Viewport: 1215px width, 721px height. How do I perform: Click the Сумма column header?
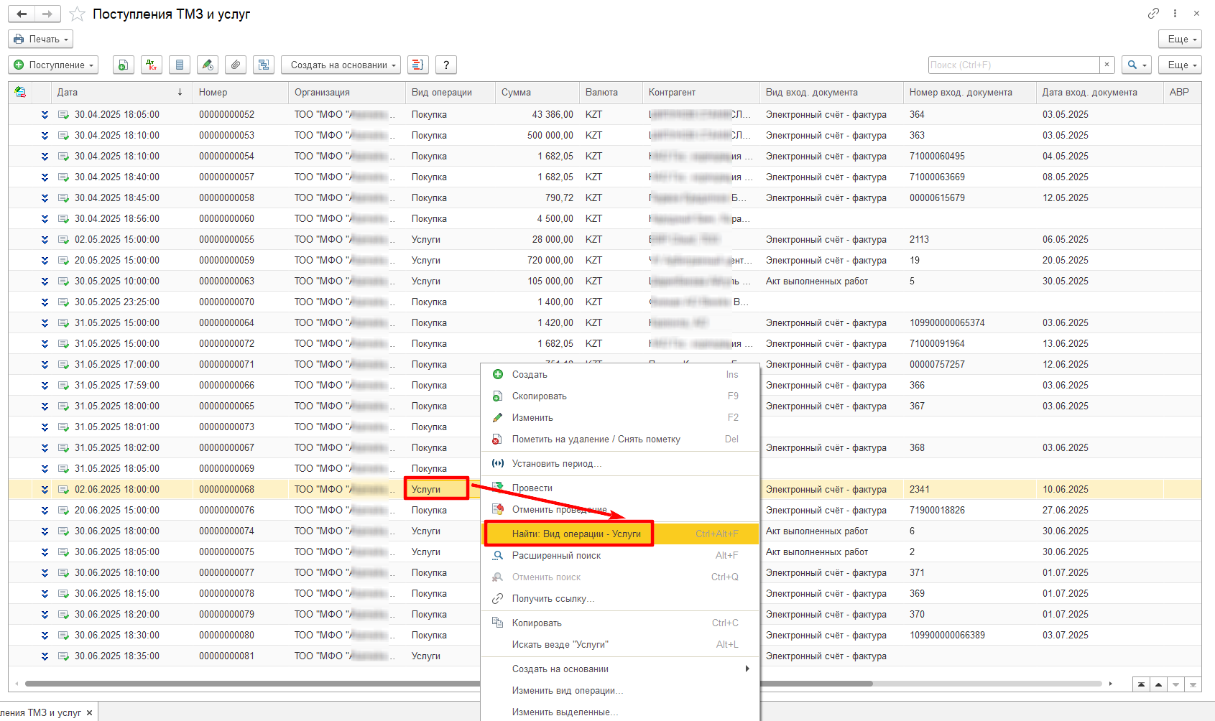coord(537,92)
